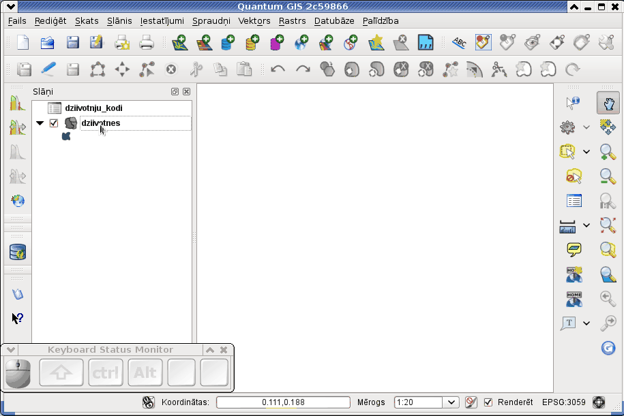Click stop rendering icon next to scale
This screenshot has height=416, width=624.
click(471, 402)
